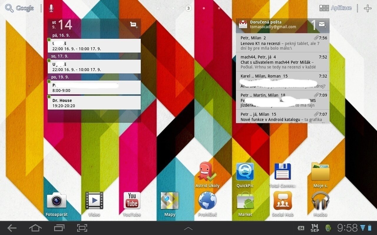This screenshot has width=377, height=235.
Task: Switch to home screen page 3 indicator
Action: (188, 8)
